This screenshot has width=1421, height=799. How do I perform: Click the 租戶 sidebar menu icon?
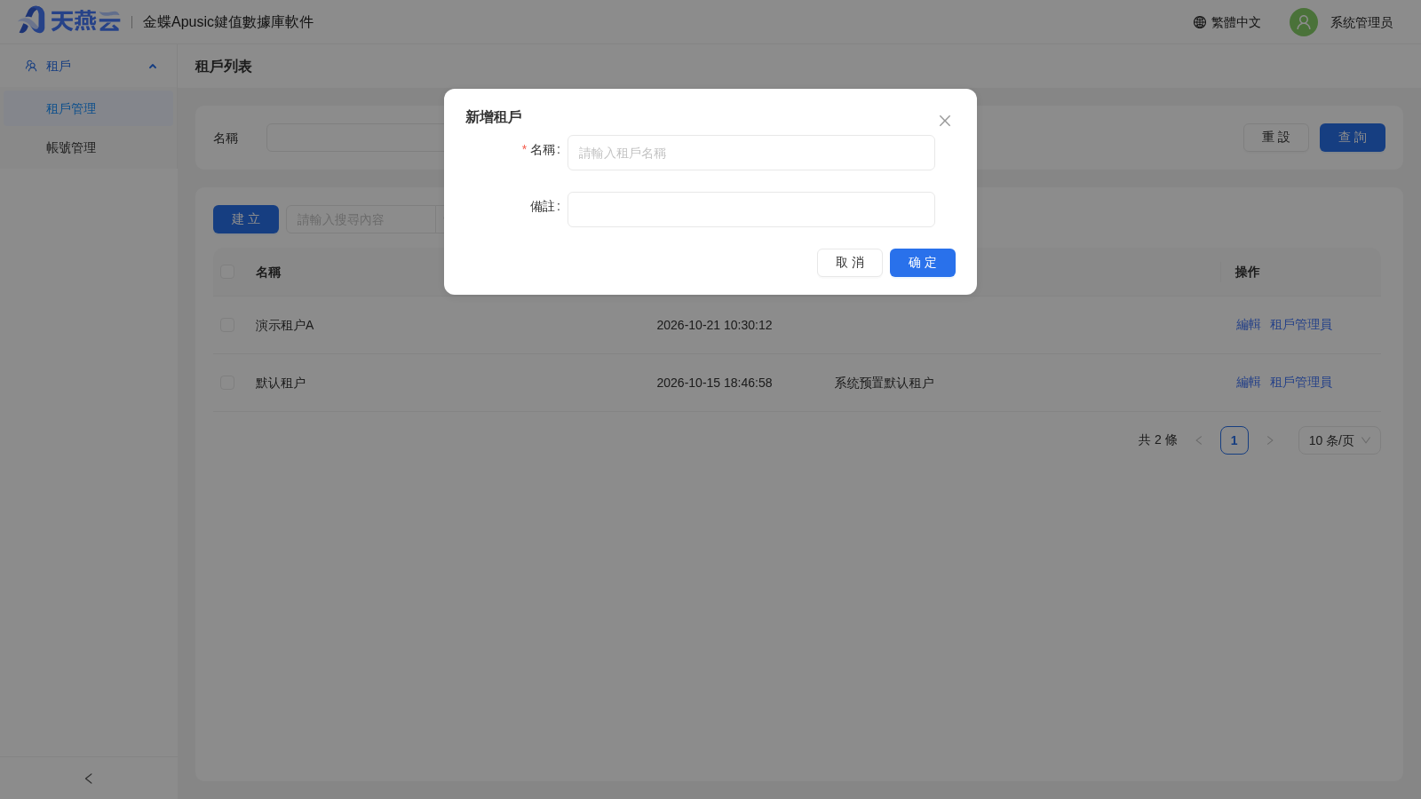(31, 66)
